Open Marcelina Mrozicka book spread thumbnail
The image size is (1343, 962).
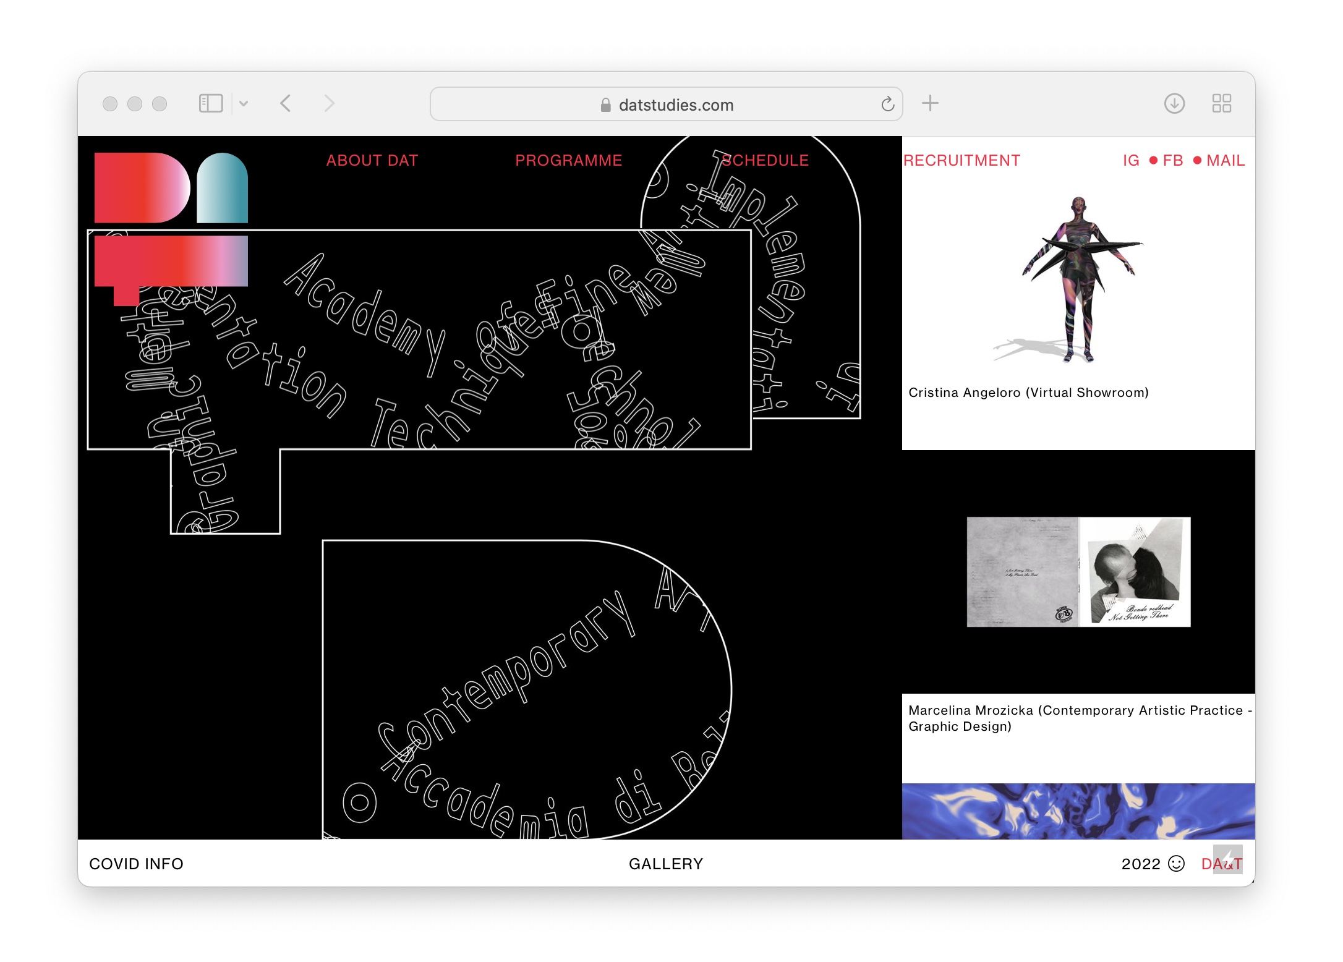1078,572
